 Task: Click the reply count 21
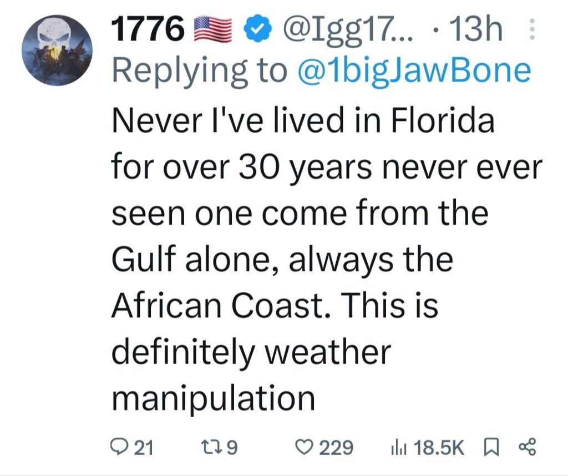(144, 447)
